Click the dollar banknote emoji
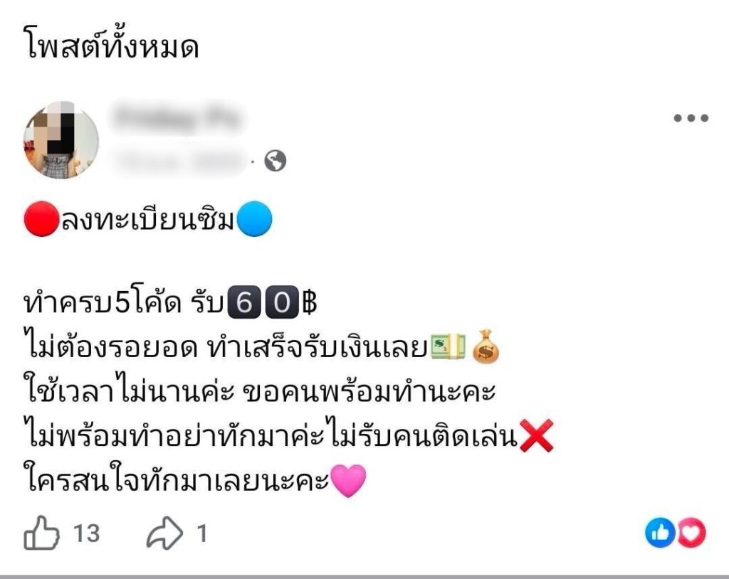The height and width of the screenshot is (579, 729). (x=448, y=346)
